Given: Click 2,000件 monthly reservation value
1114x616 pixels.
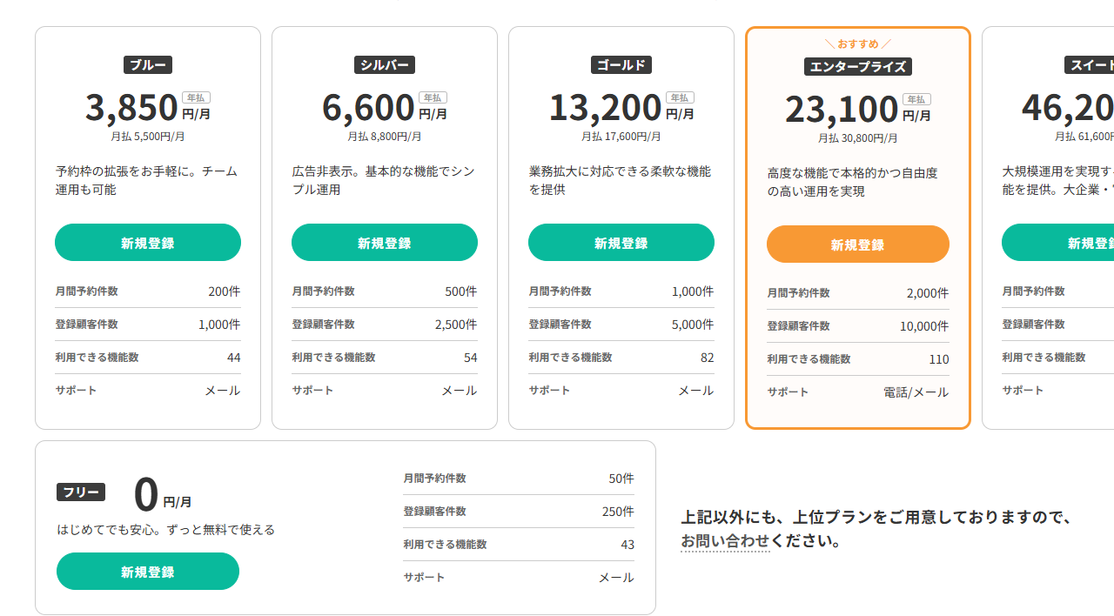Looking at the screenshot, I should point(928,293).
